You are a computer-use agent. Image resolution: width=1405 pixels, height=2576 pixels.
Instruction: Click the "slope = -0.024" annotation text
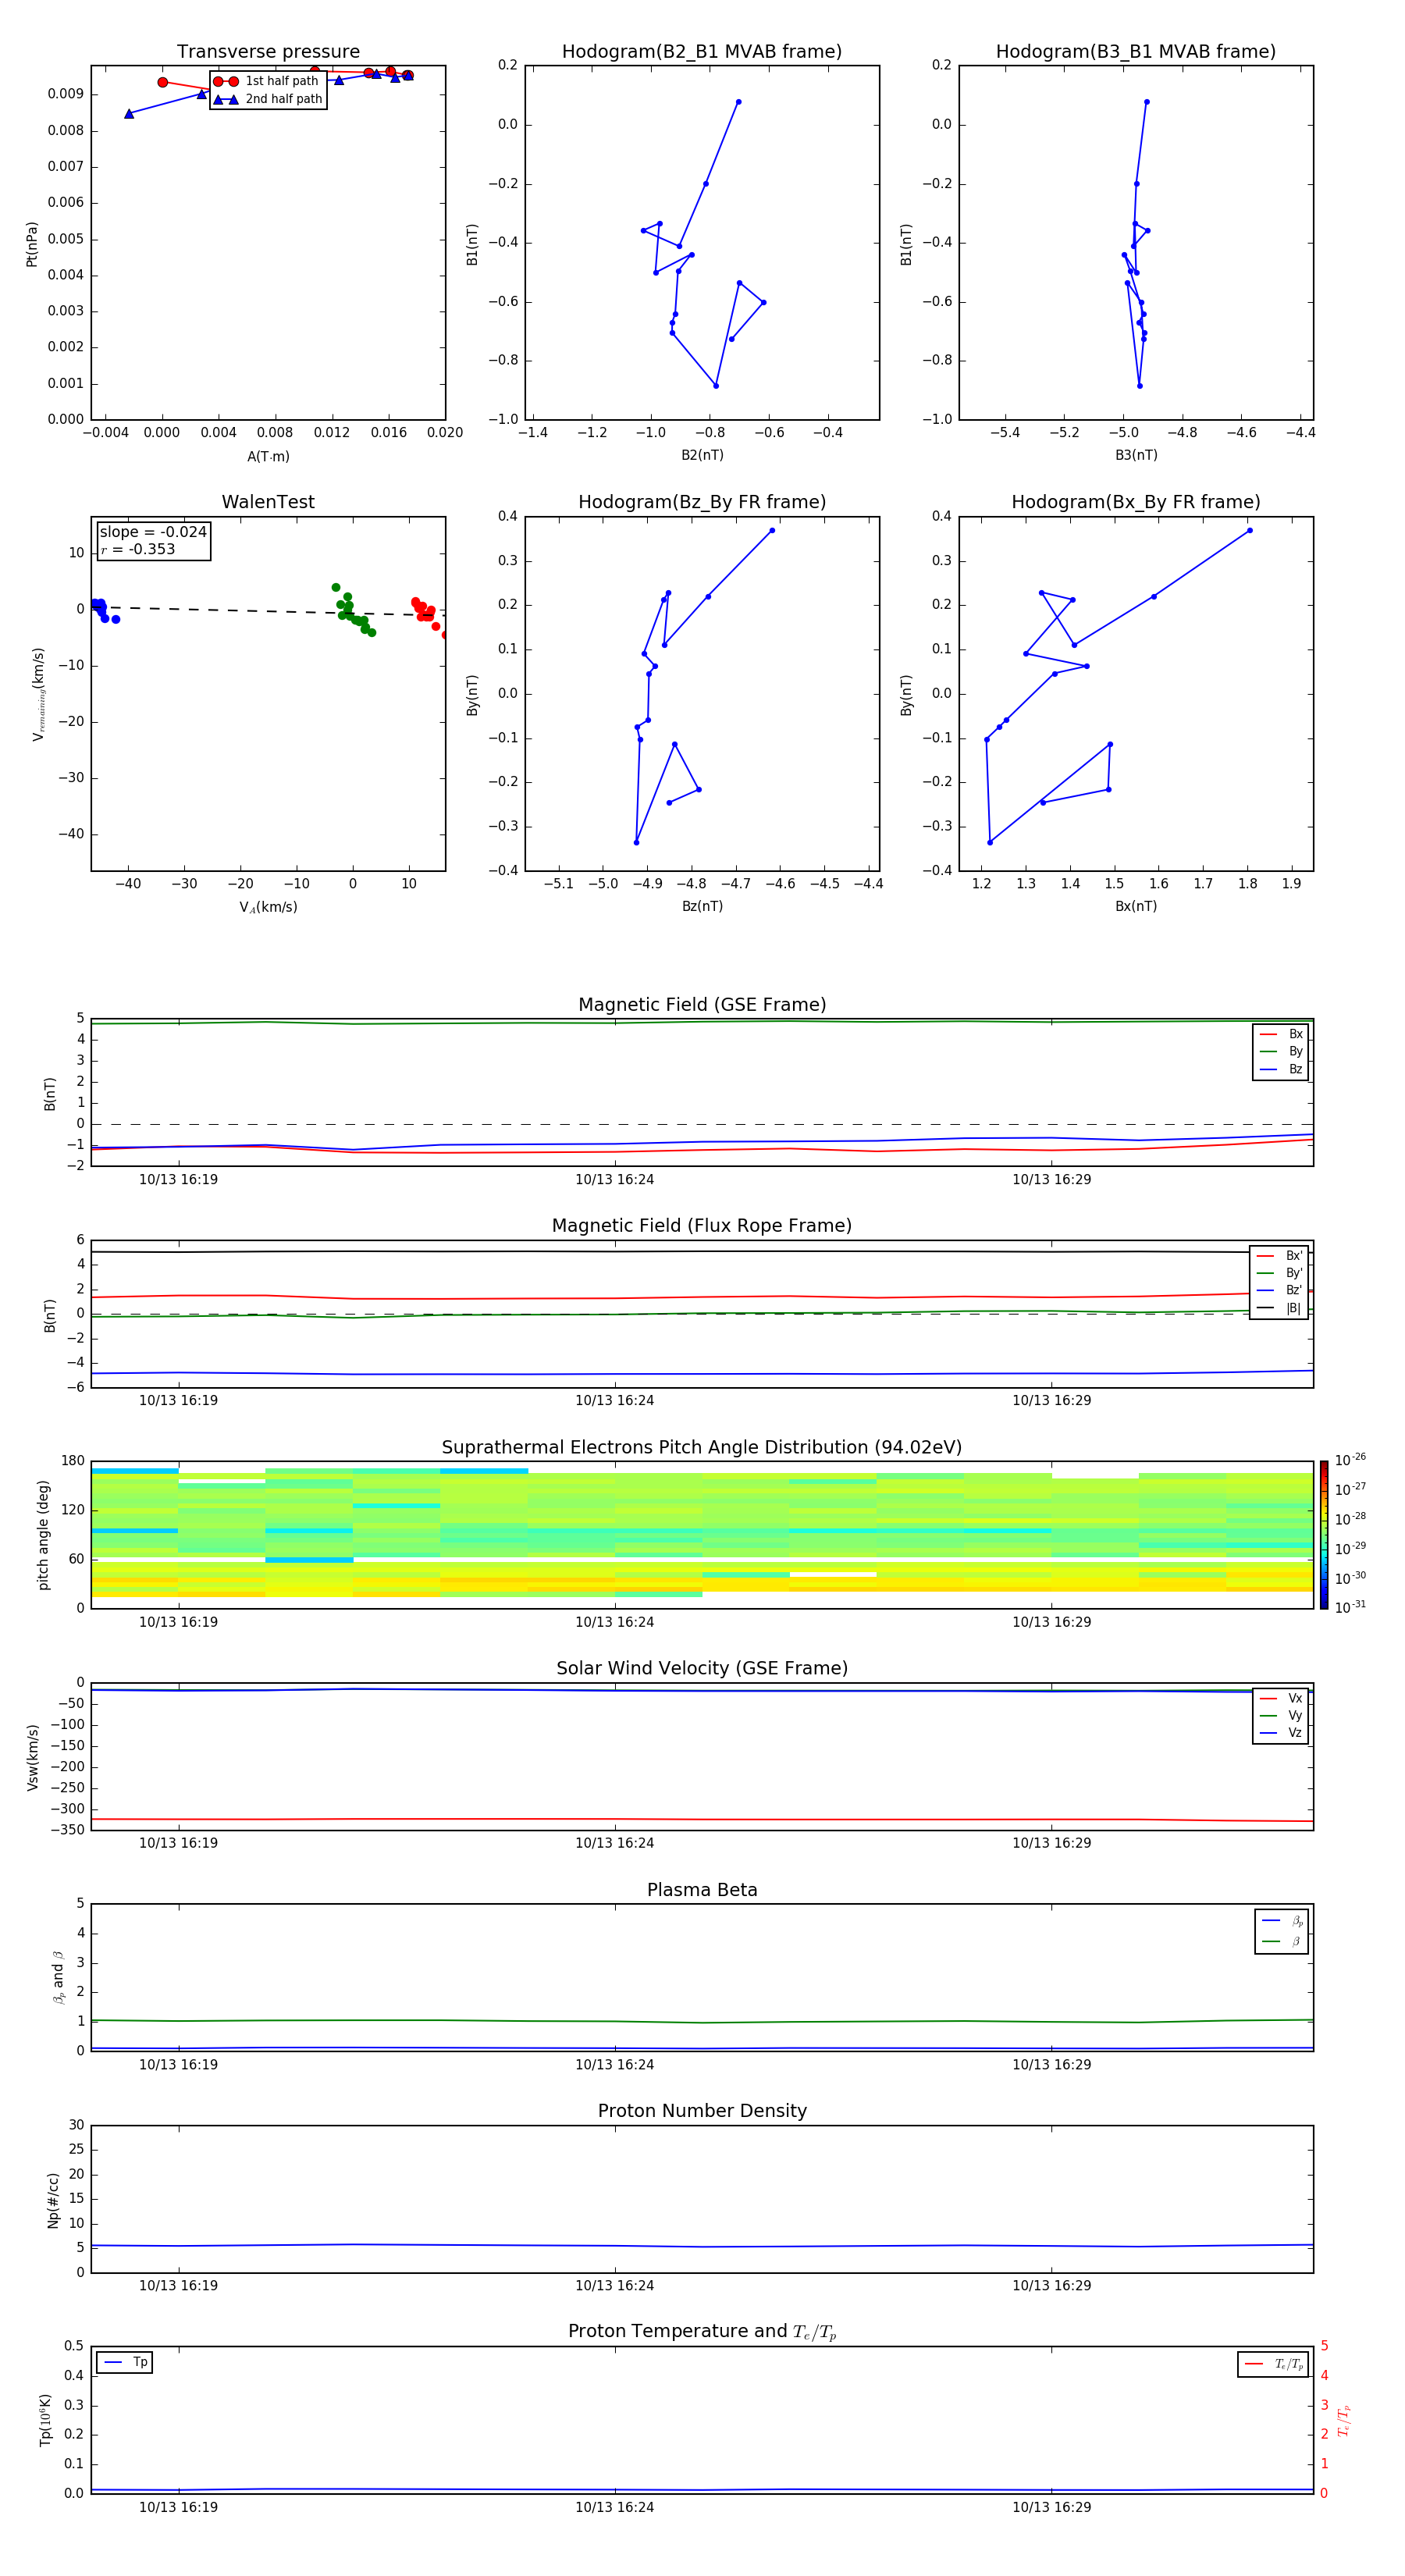click(x=153, y=532)
